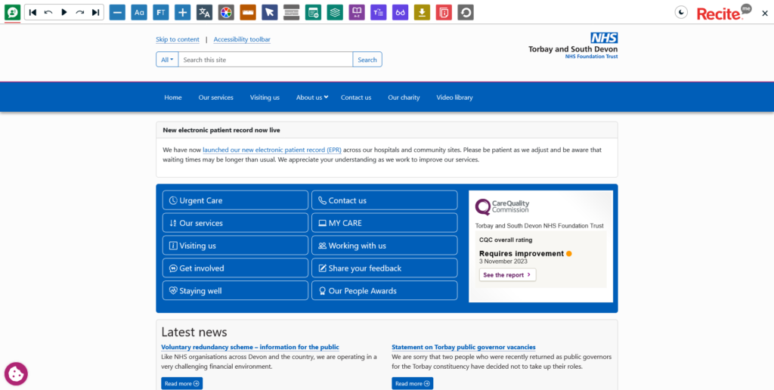Expand the About us navigation dropdown
Image resolution: width=774 pixels, height=390 pixels.
click(312, 97)
